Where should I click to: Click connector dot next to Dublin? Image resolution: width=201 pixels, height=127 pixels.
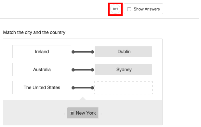point(92,52)
